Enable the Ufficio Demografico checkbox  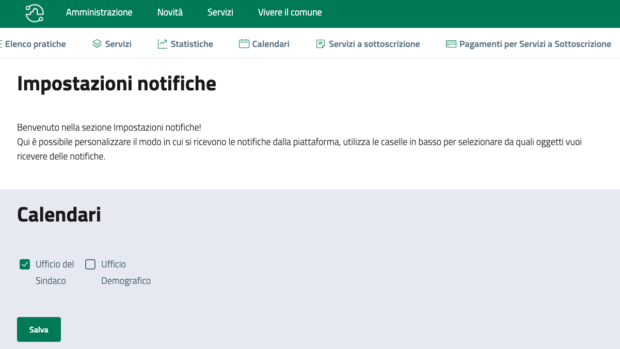(x=90, y=264)
